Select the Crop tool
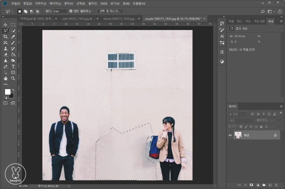The height and width of the screenshot is (189, 285). [5, 37]
